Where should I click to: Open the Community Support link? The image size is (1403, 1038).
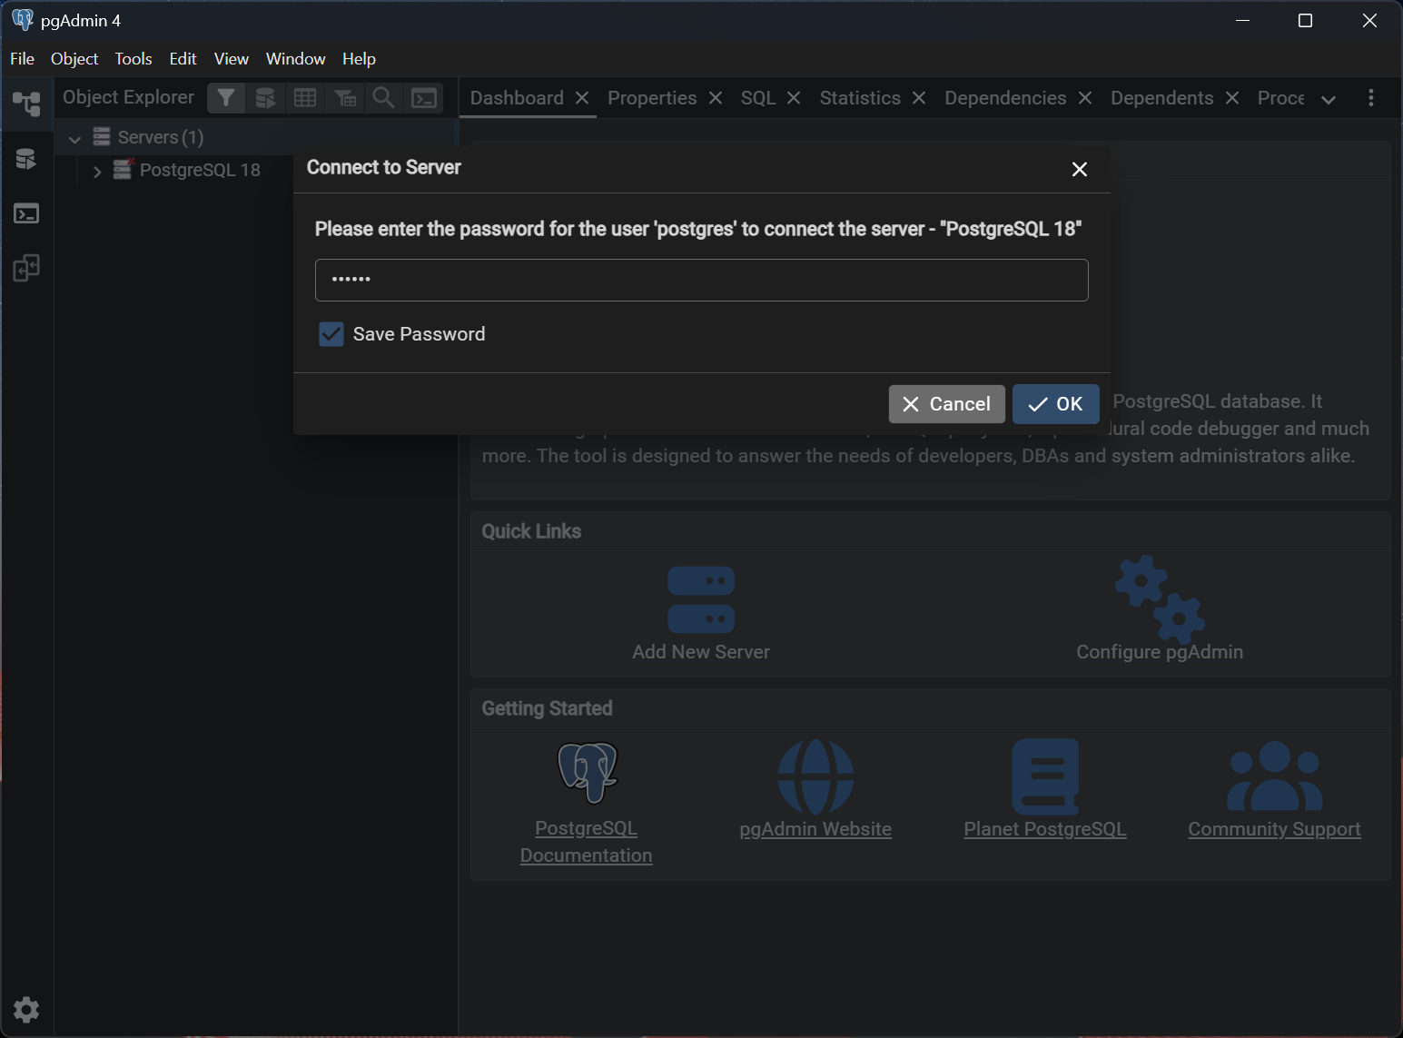1273,828
